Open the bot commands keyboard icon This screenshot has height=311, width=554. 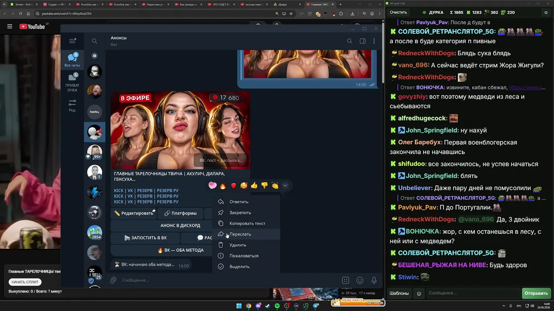[345, 280]
